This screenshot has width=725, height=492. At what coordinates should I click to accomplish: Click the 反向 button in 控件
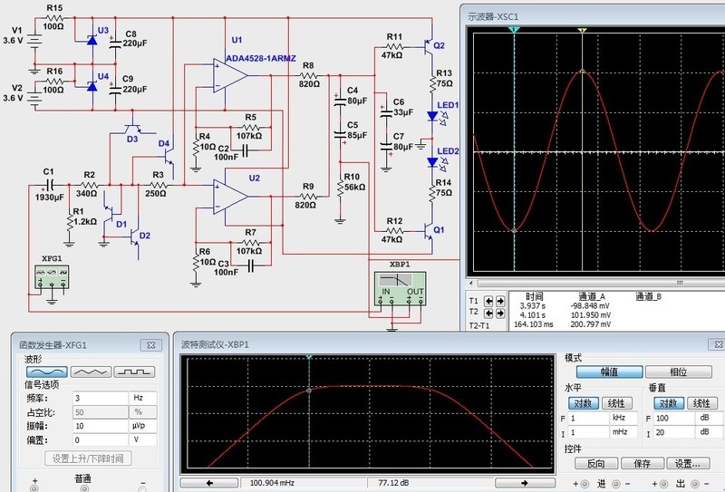click(x=594, y=464)
